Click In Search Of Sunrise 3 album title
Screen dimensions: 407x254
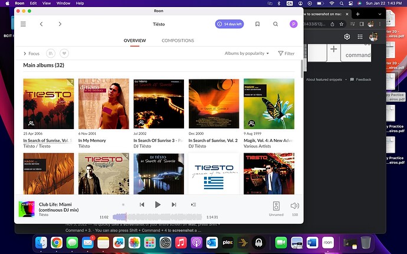pyautogui.click(x=158, y=140)
